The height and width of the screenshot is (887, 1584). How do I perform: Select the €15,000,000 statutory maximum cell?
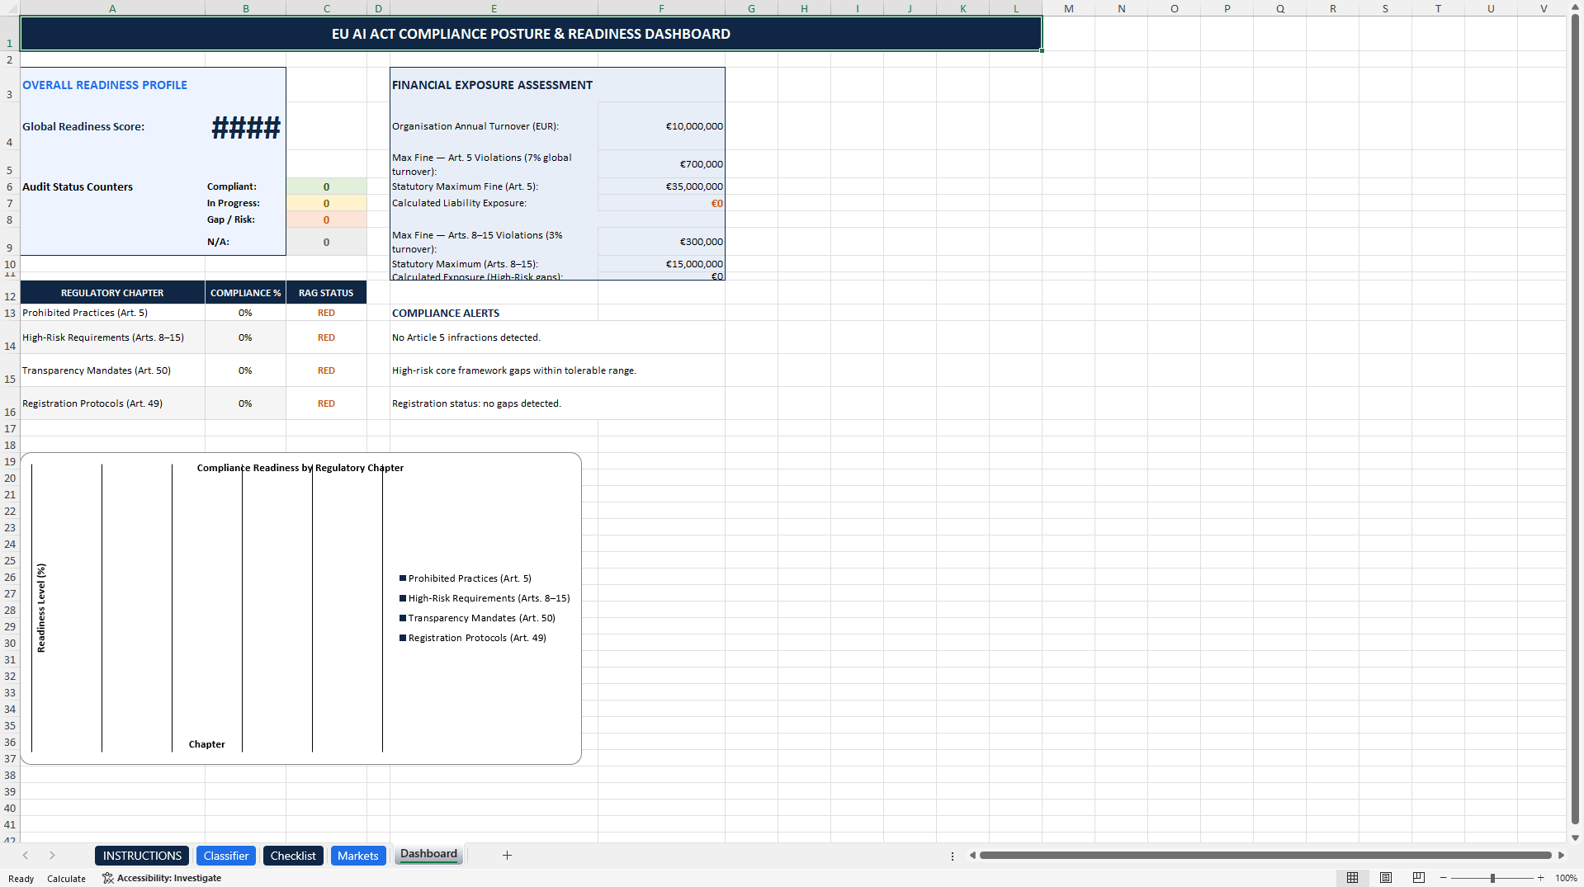(661, 264)
